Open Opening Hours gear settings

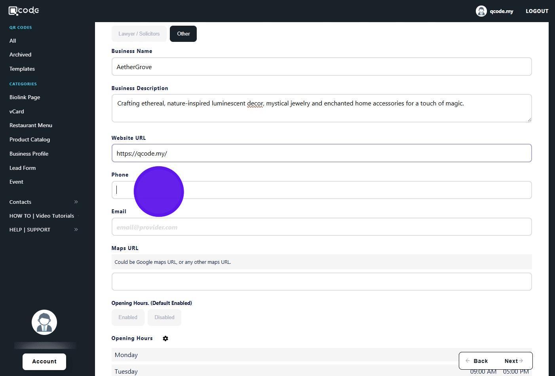click(x=165, y=338)
